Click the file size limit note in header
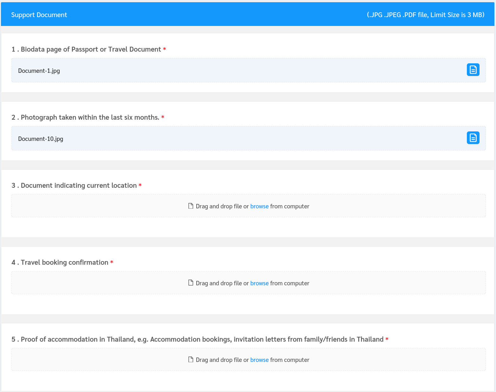496x392 pixels. 425,15
